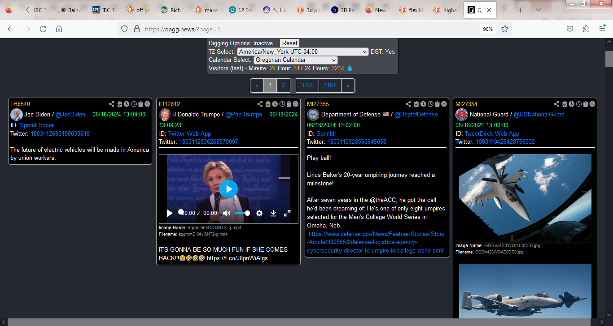Open a new browser tab with plus icon
The width and height of the screenshot is (613, 326).
(x=521, y=10)
